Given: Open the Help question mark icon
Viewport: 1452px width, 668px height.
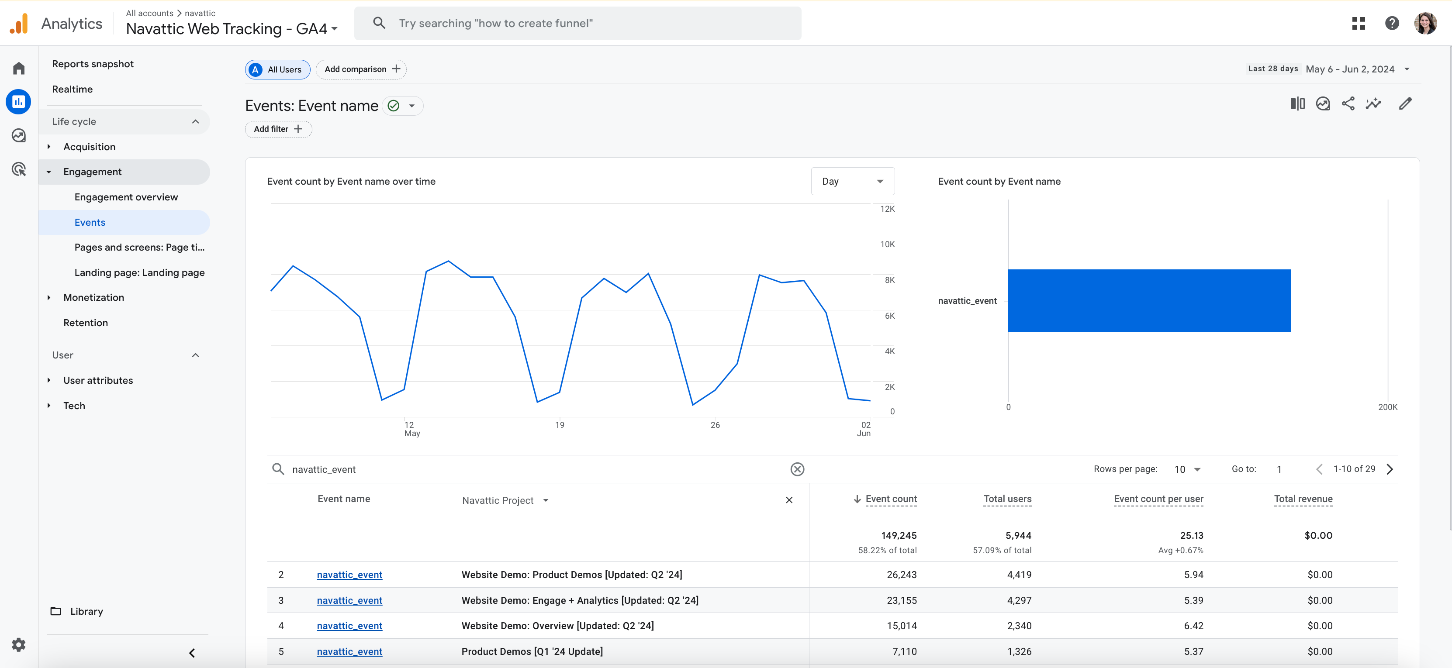Looking at the screenshot, I should click(x=1392, y=23).
